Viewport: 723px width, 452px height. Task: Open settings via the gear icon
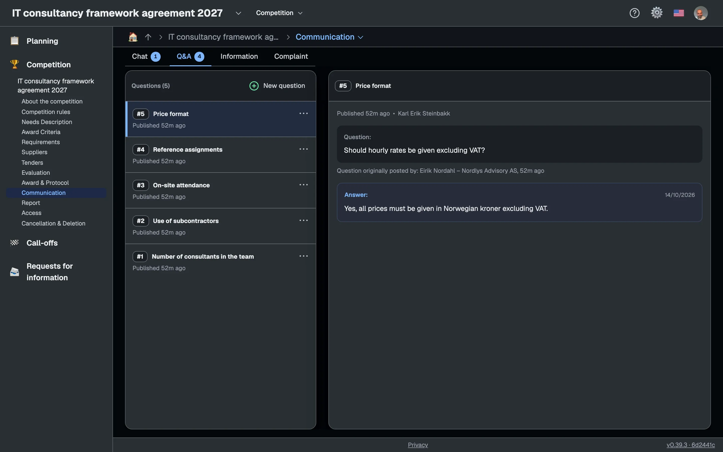tap(657, 13)
